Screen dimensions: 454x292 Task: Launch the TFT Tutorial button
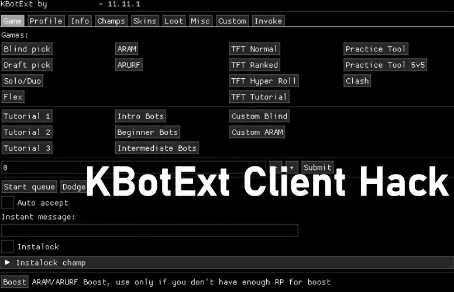tap(259, 96)
